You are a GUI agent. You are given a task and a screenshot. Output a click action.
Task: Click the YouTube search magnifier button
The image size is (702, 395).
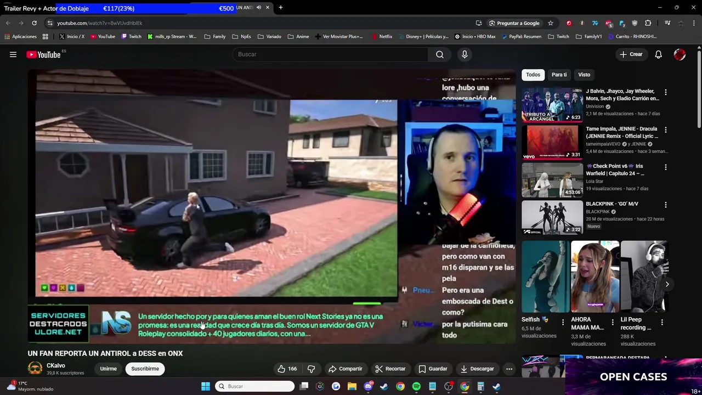(x=440, y=54)
